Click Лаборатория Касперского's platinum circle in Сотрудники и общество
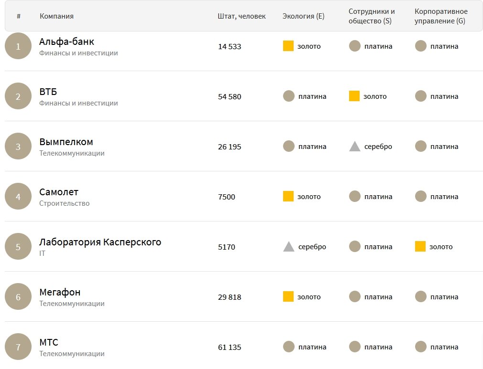 354,246
